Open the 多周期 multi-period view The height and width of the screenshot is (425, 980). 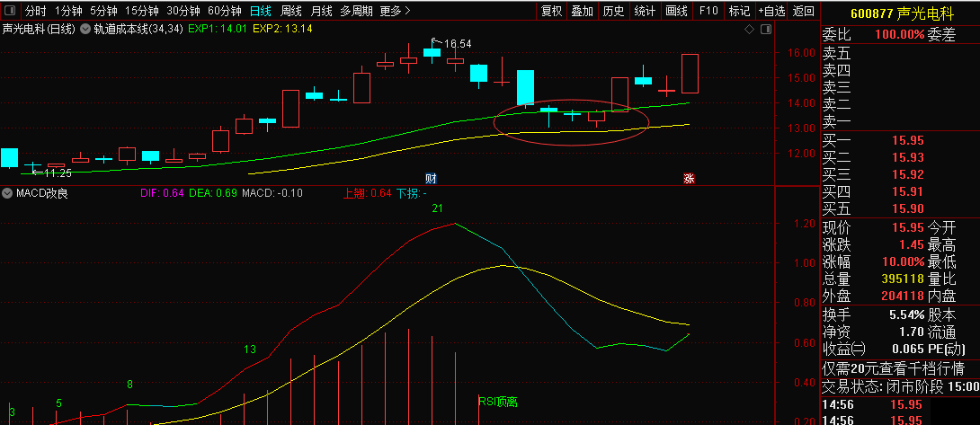356,11
